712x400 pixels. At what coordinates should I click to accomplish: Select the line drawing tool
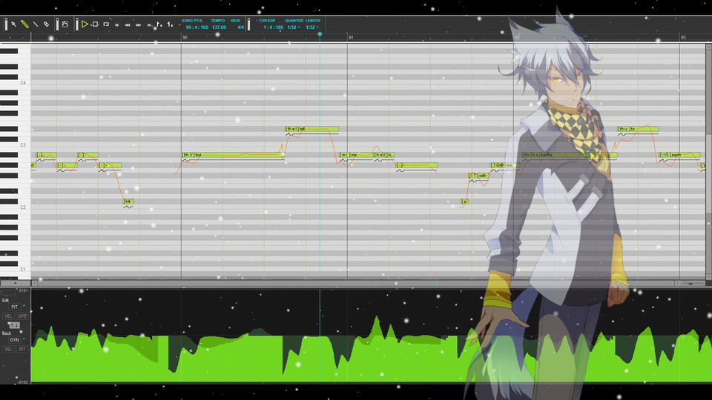click(x=36, y=24)
